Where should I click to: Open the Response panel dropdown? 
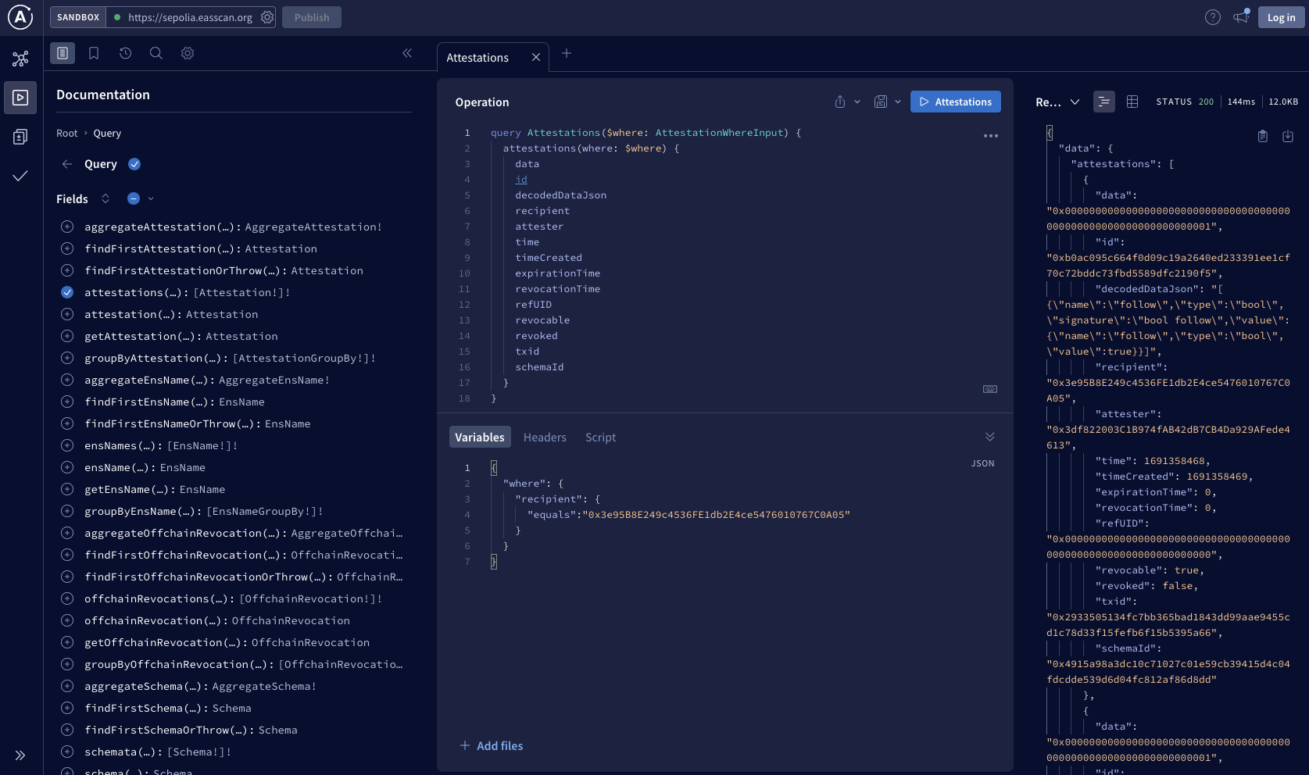coord(1075,102)
